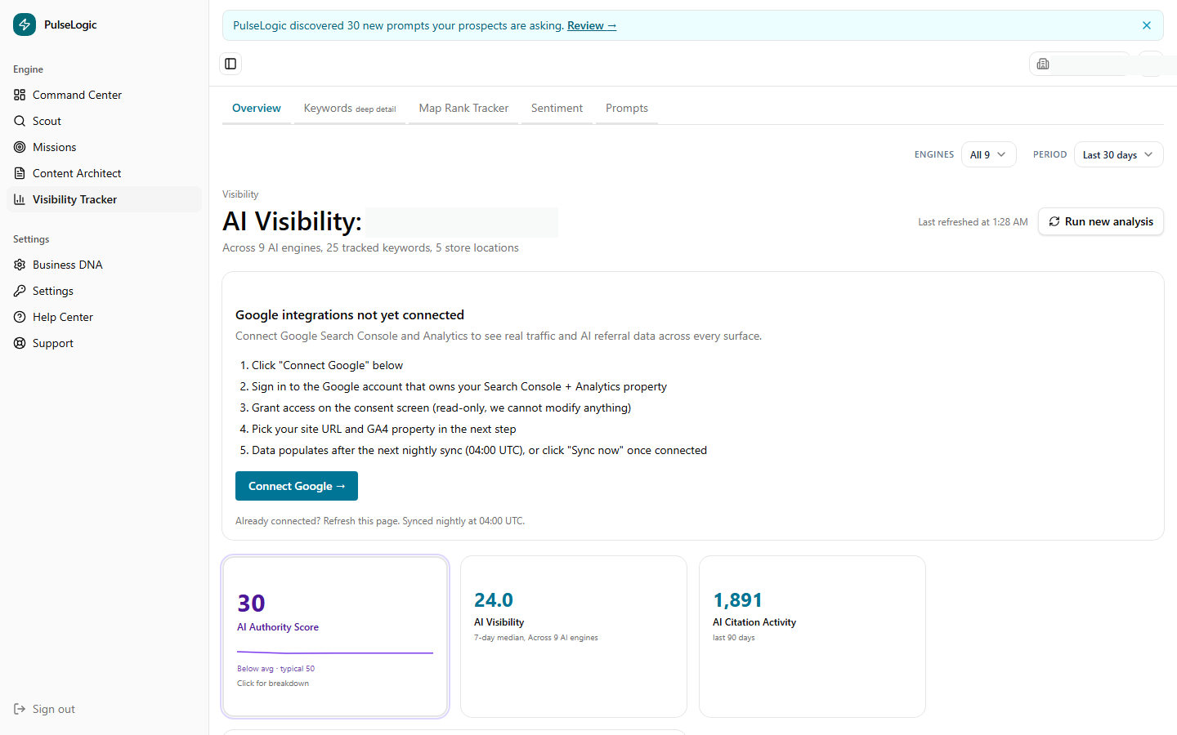Screen dimensions: 1177x735
Task: Select Visibility Tracker via its bar-chart icon
Action: [x=20, y=199]
